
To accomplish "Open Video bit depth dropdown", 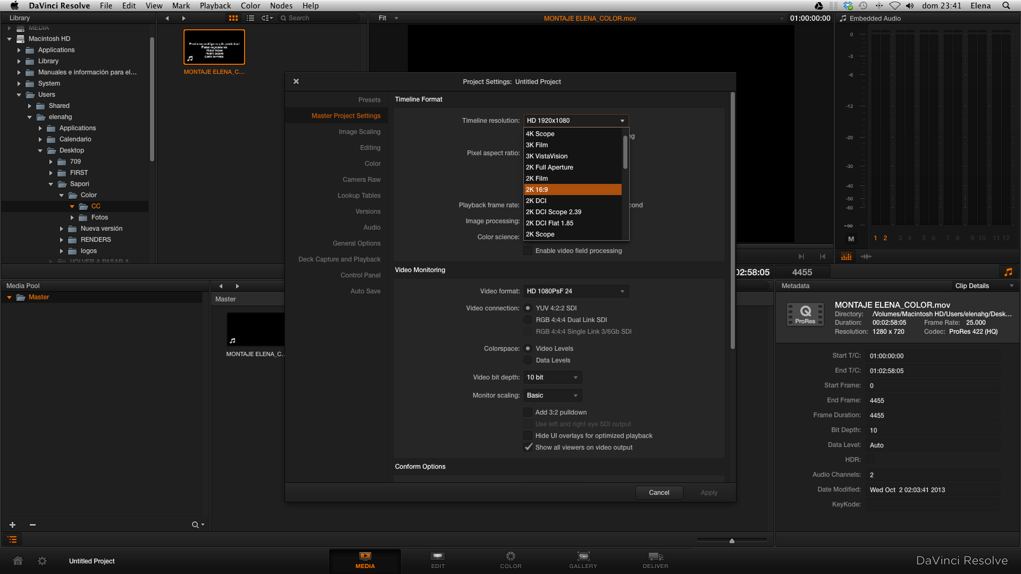I will pos(553,377).
